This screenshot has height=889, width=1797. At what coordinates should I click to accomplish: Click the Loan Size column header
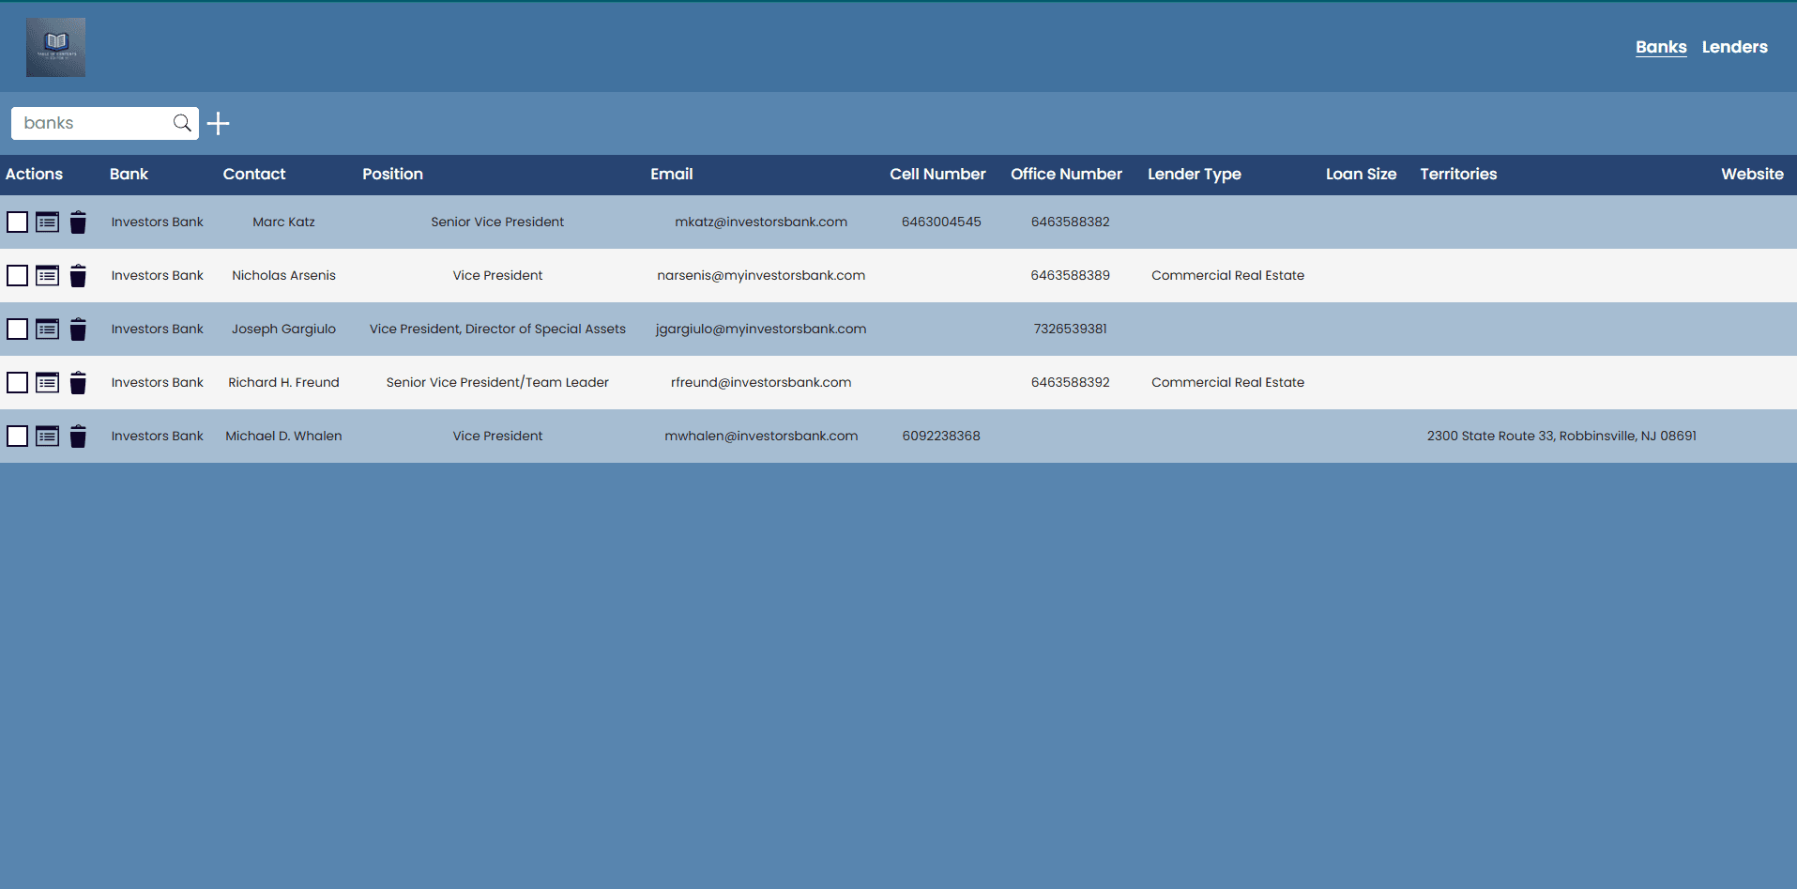1361,174
